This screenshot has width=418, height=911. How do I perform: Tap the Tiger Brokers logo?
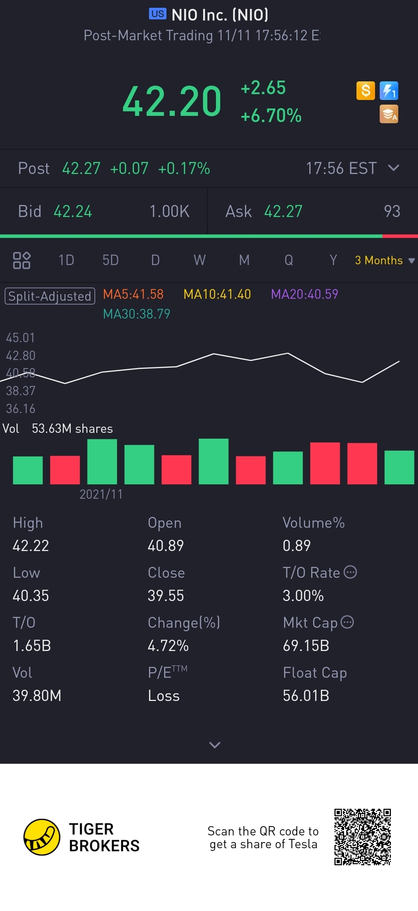81,837
